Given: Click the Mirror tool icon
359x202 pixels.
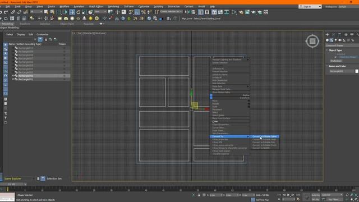Looking at the screenshot, I should click(x=187, y=12).
